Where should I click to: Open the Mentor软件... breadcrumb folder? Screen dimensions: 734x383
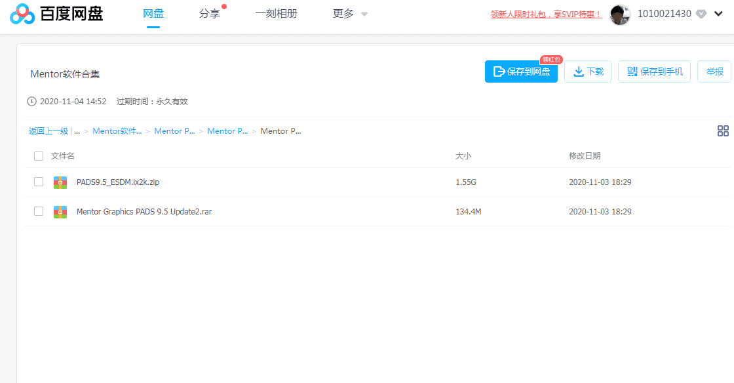coord(117,131)
